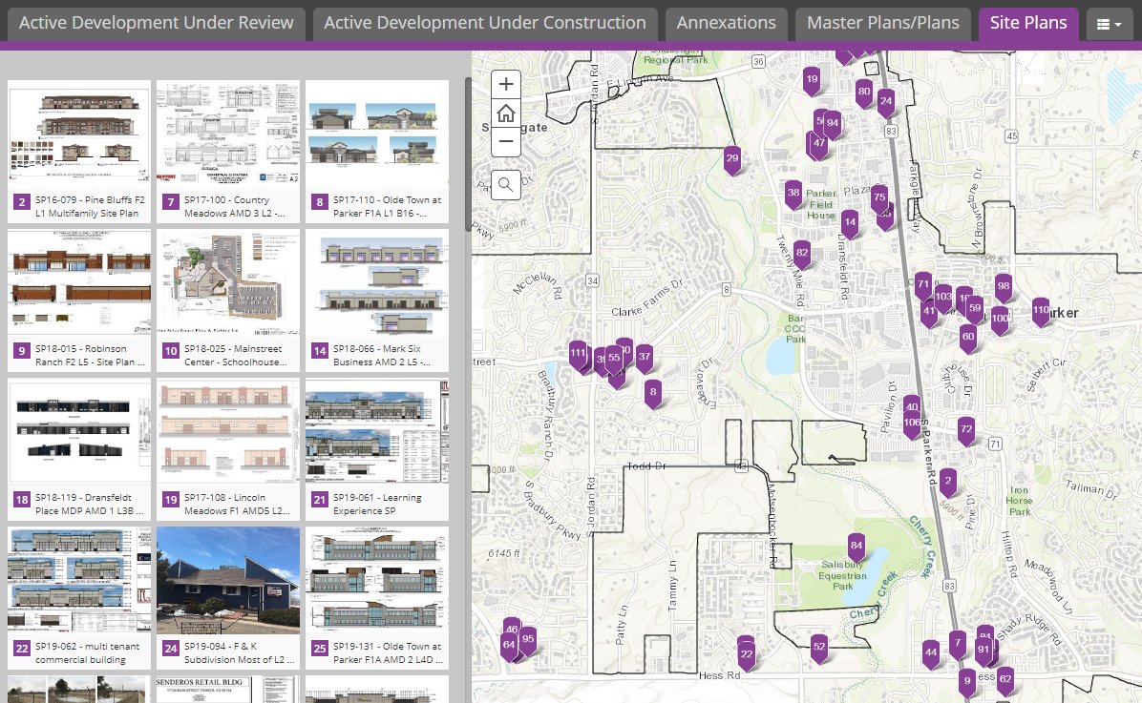Click map marker 71

coord(923,287)
